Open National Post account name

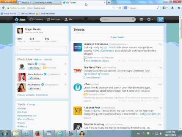tap(92, 108)
